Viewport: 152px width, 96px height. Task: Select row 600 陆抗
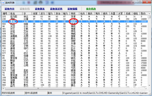[75, 43]
